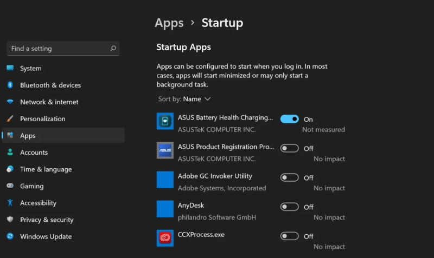The width and height of the screenshot is (434, 258).
Task: Go to Time & language
Action: tap(63, 169)
